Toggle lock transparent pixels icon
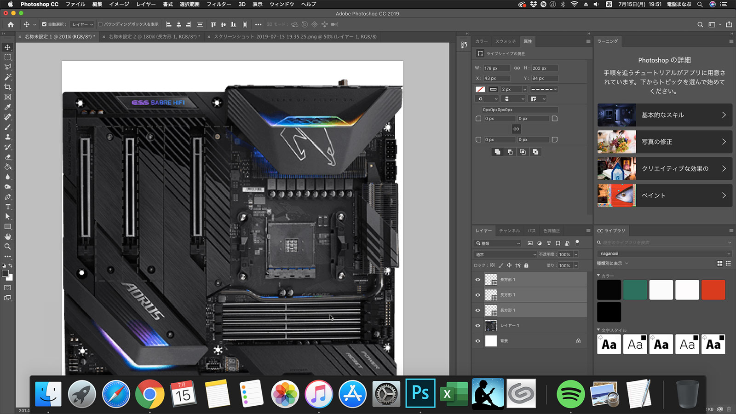Screen dimensions: 736x414 tap(492, 265)
